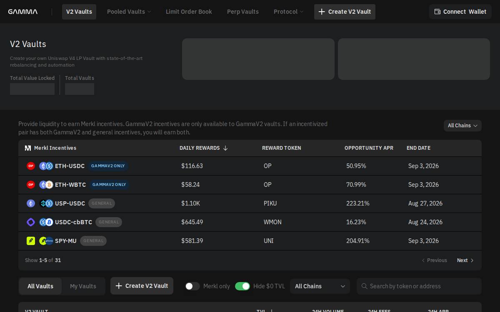This screenshot has height=312, width=500.
Task: Open the All Chains dropdown beside Hide $0 TVL
Action: (x=320, y=286)
